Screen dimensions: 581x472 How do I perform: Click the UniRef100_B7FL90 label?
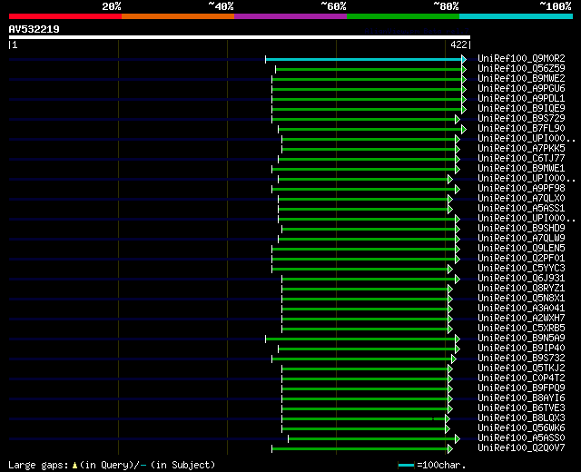coord(521,129)
